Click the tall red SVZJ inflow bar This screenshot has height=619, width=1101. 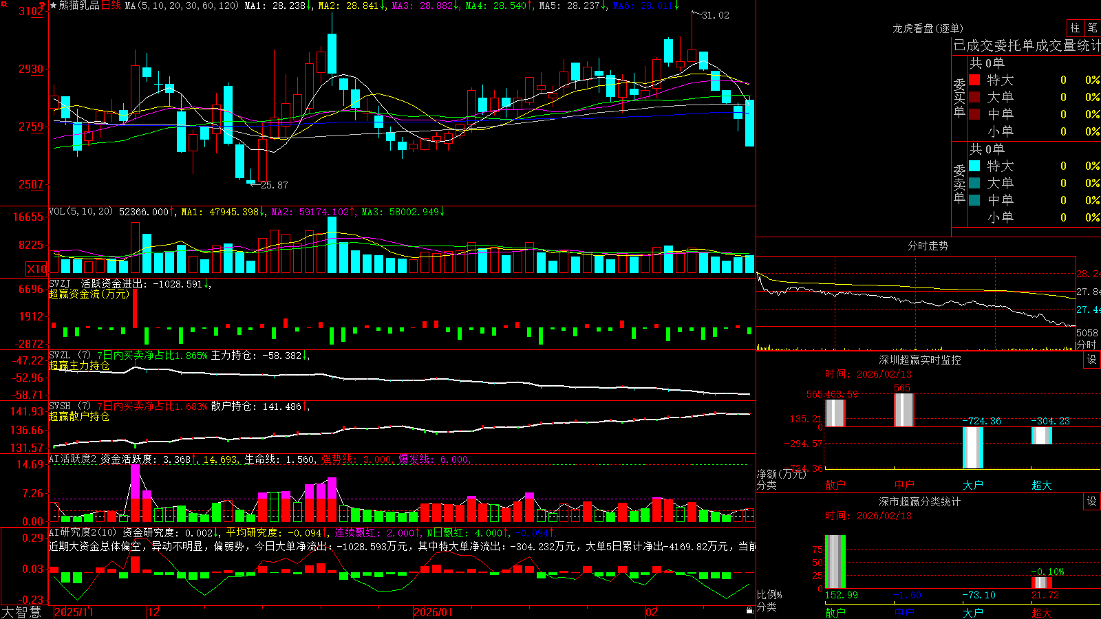point(135,309)
